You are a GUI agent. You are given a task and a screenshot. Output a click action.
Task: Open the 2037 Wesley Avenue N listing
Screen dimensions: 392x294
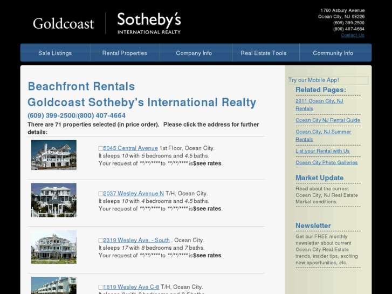(134, 194)
